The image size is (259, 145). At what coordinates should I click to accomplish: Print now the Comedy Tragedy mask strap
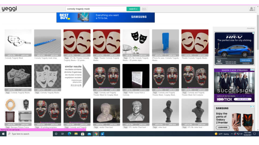click(54, 55)
